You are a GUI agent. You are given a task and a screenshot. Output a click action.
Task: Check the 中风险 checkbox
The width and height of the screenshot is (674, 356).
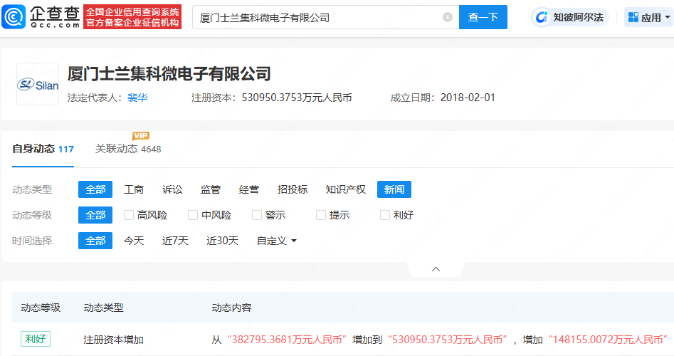tap(193, 215)
